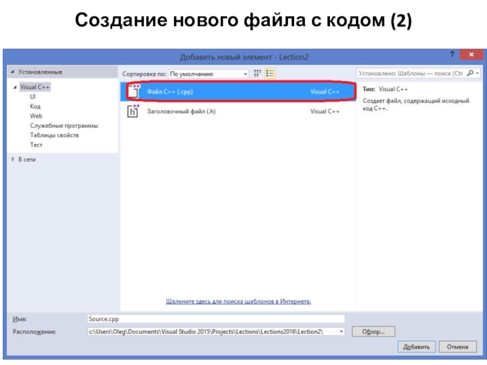Select the Таблицы свойств category

point(54,135)
